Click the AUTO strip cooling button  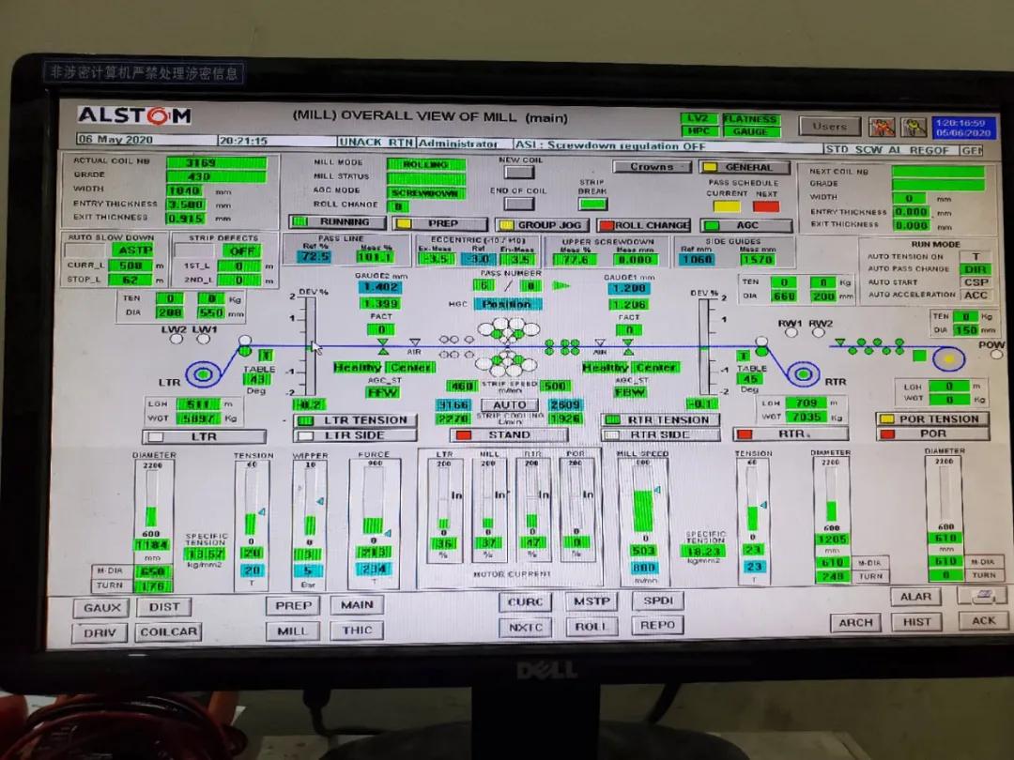tap(510, 404)
